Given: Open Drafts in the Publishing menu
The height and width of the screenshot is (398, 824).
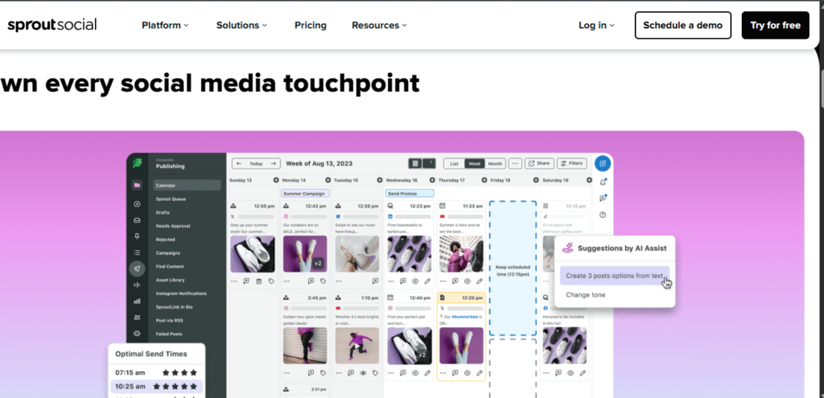Looking at the screenshot, I should pos(163,212).
